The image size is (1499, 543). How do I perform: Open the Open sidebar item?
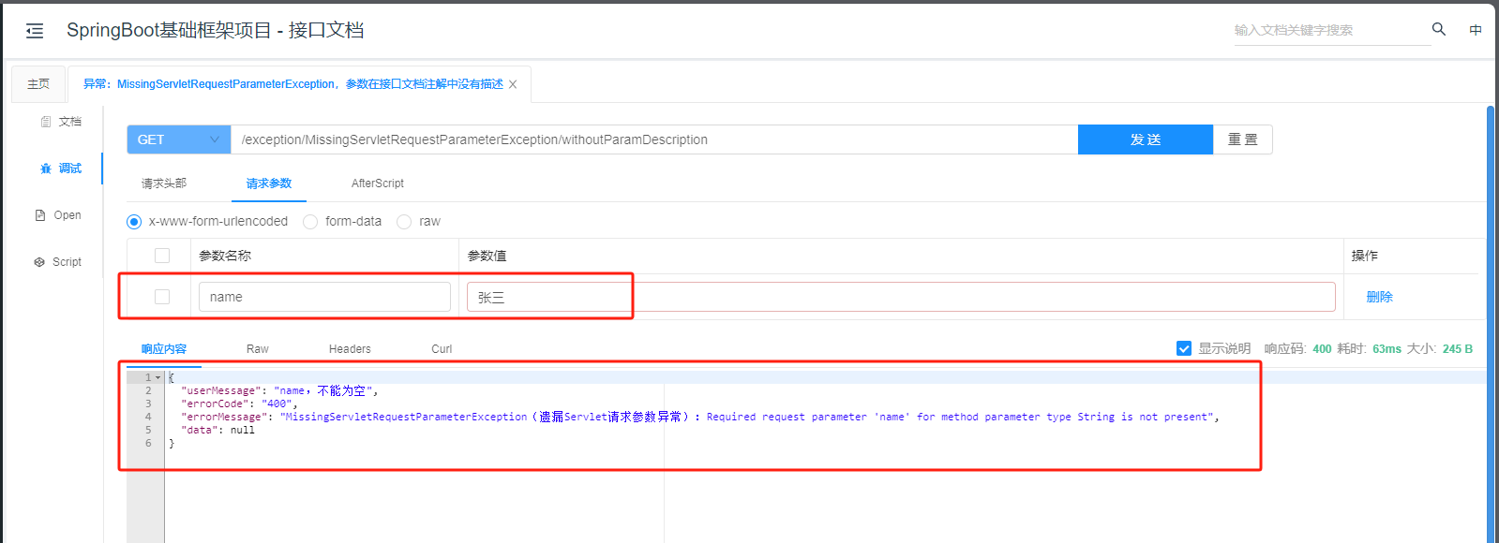58,215
